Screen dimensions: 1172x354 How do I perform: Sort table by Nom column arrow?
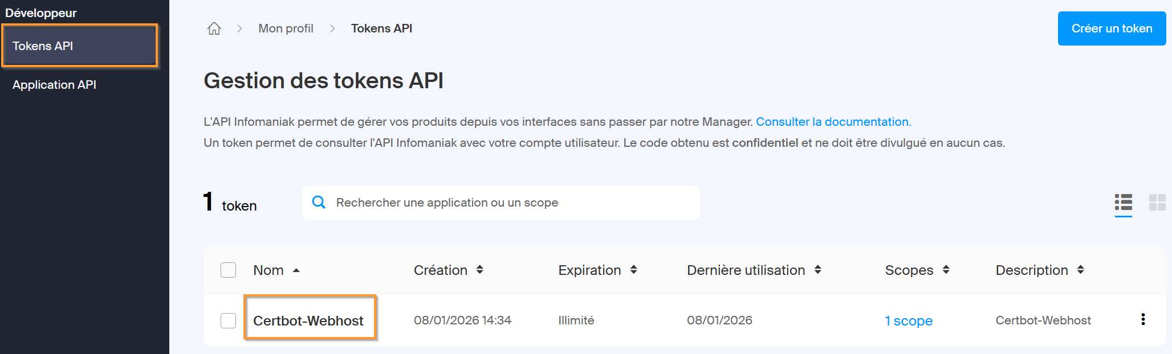point(296,270)
